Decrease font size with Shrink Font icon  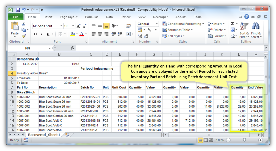pyautogui.click(x=85, y=26)
